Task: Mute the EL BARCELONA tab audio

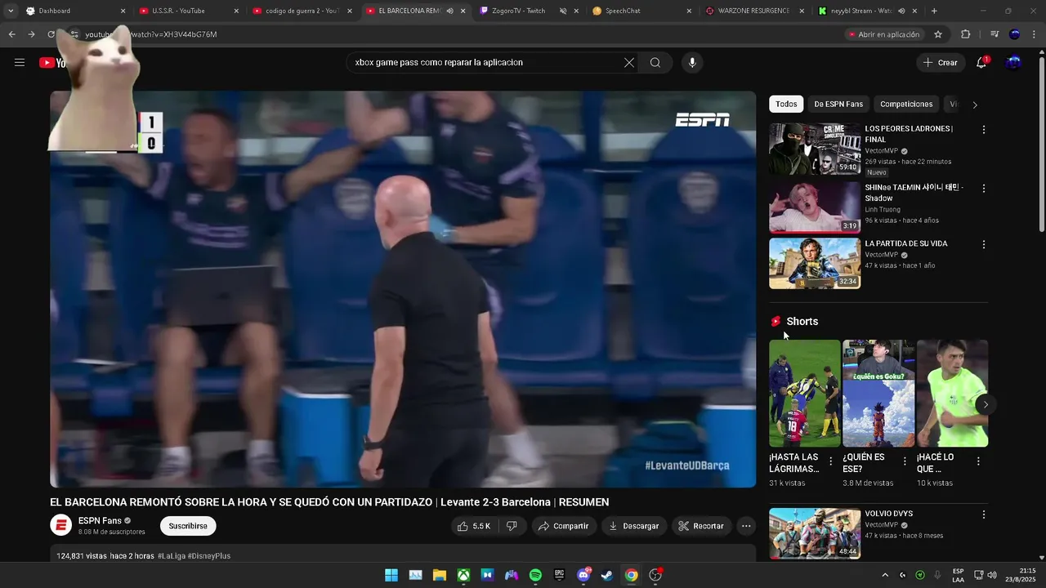Action: pyautogui.click(x=449, y=11)
